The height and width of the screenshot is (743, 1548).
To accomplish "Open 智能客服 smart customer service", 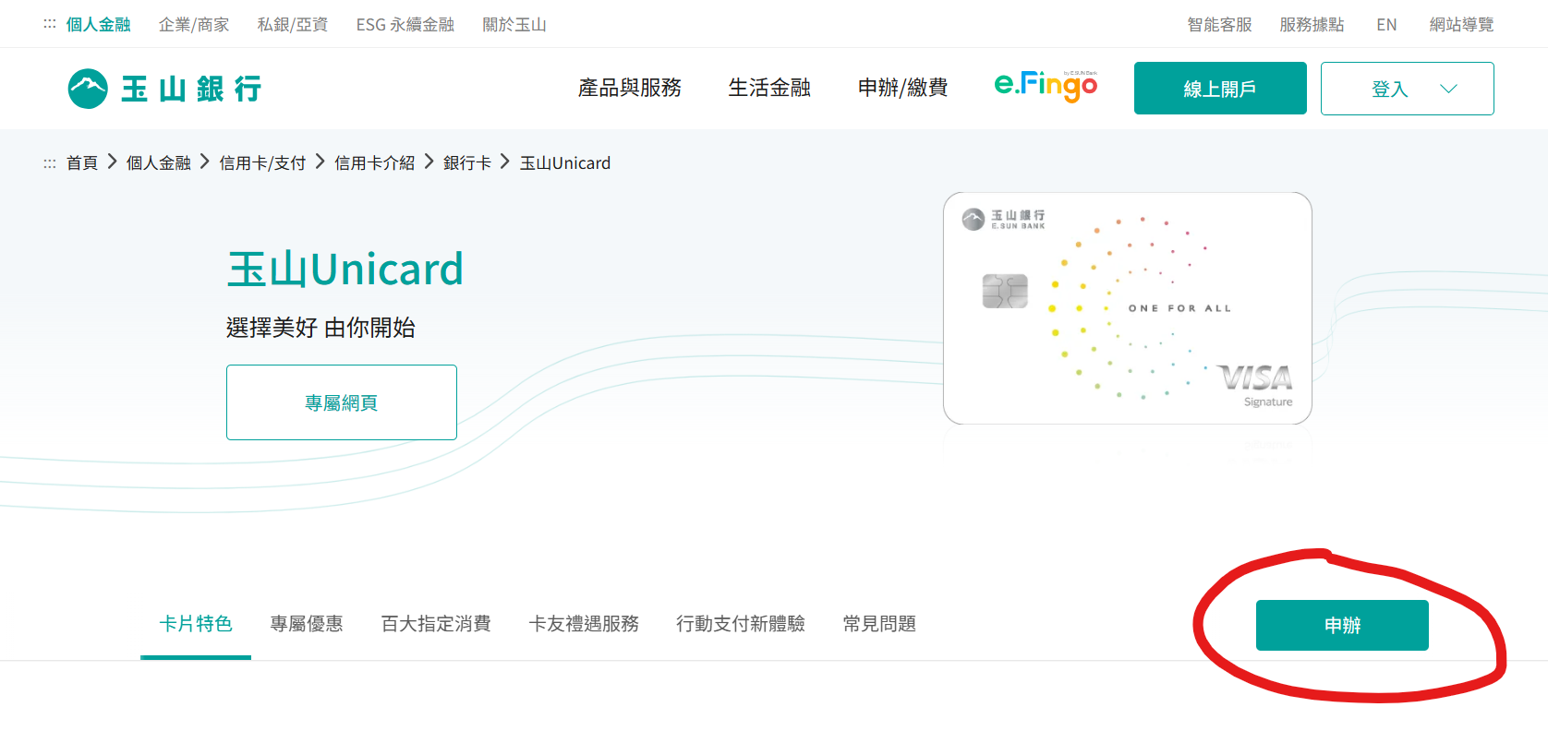I will [x=1219, y=25].
